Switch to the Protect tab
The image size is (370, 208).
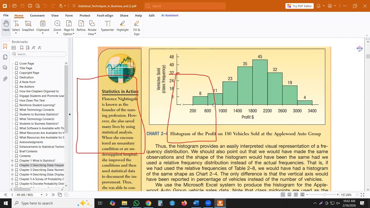coord(85,15)
